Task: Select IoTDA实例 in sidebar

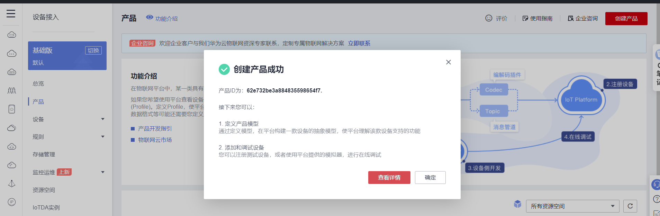Action: (46, 208)
